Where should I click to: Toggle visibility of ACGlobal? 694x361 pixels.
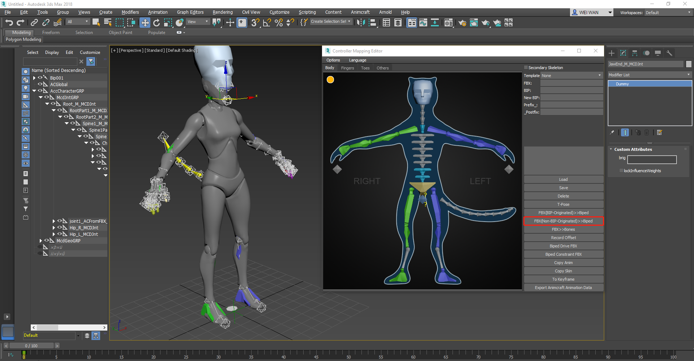[x=40, y=84]
